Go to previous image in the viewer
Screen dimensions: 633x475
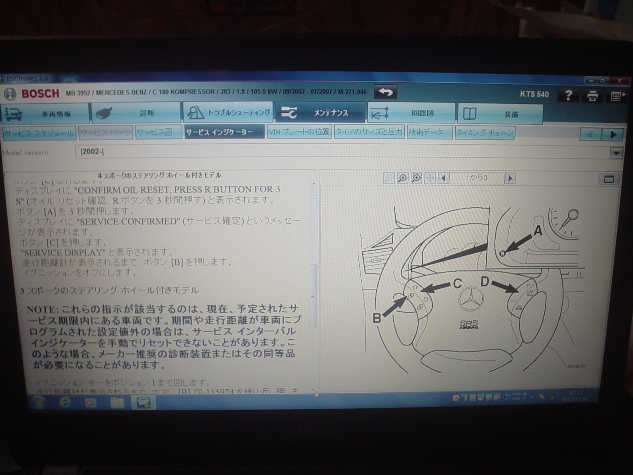click(443, 178)
